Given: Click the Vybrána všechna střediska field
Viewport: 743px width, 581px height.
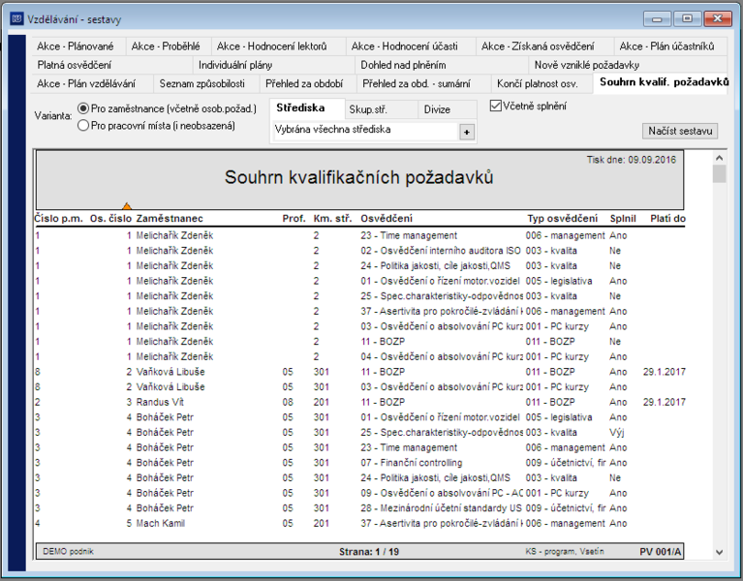Looking at the screenshot, I should [366, 130].
